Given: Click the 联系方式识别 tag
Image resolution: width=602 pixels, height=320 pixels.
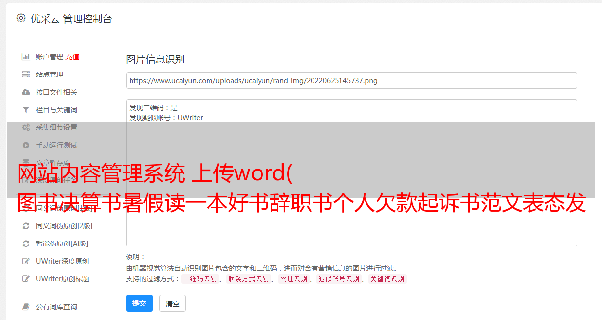Looking at the screenshot, I should (248, 279).
